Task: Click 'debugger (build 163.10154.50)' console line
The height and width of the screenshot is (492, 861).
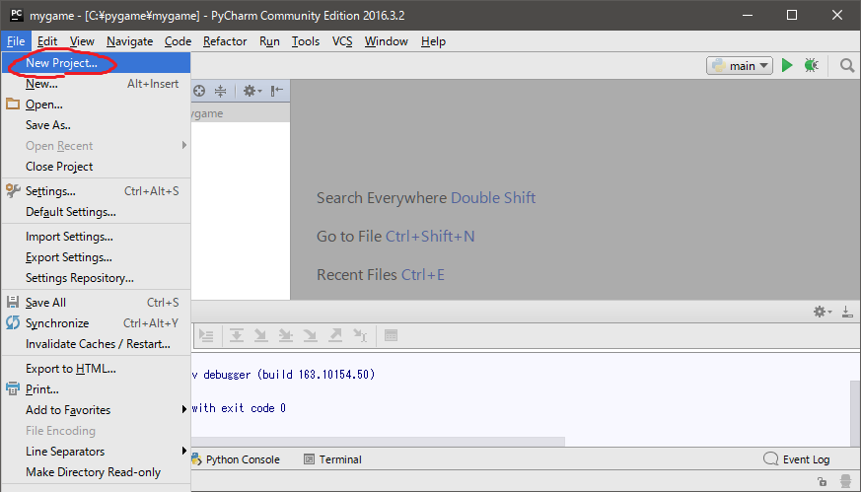Action: click(289, 375)
